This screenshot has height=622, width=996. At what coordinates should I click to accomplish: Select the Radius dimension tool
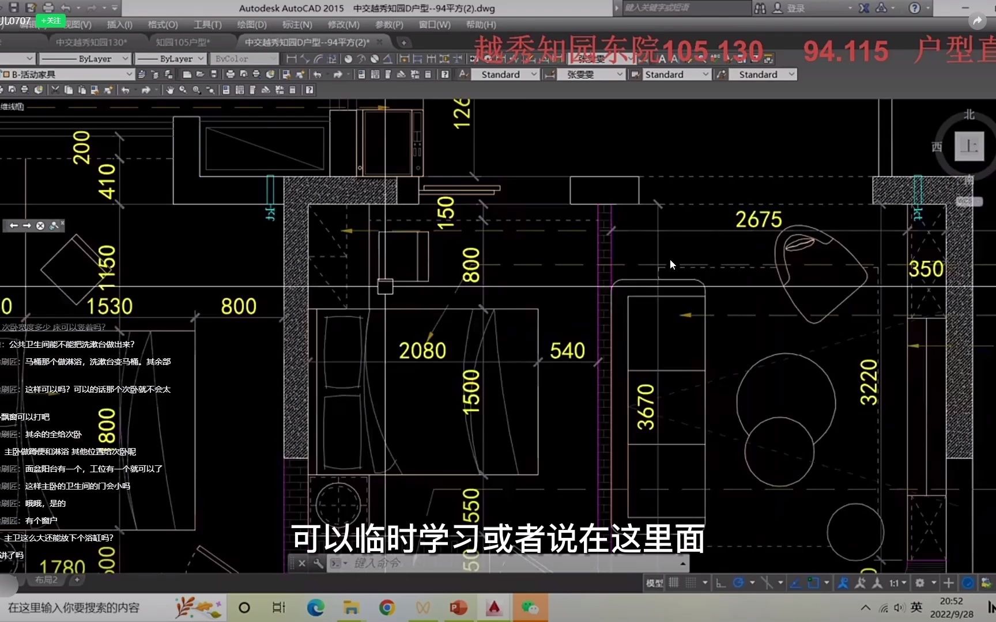tap(348, 59)
